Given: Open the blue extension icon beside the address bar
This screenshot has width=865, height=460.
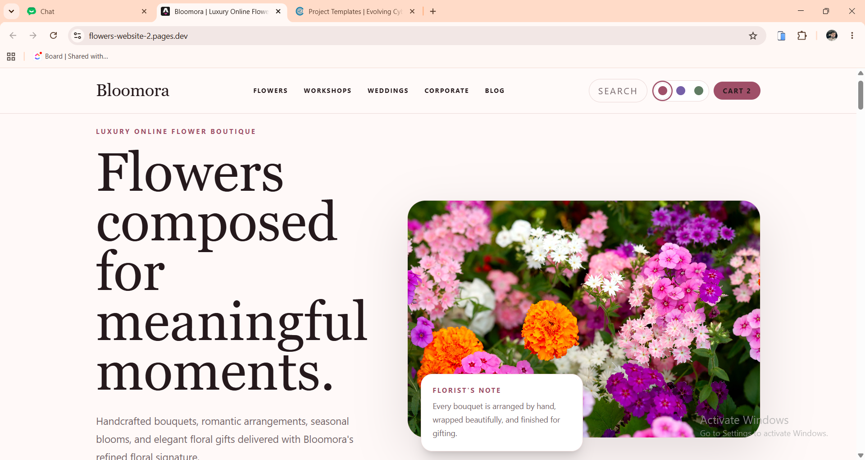Looking at the screenshot, I should coord(781,36).
